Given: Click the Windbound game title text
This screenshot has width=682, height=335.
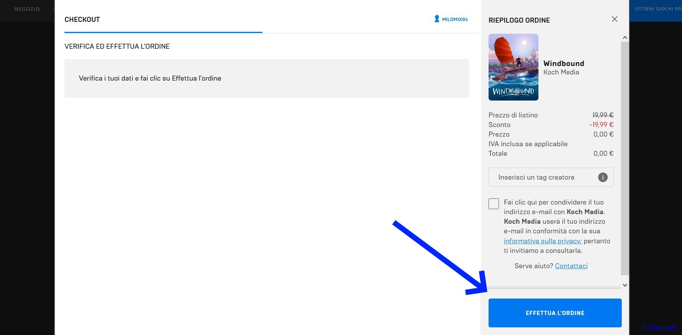Looking at the screenshot, I should click(x=563, y=63).
